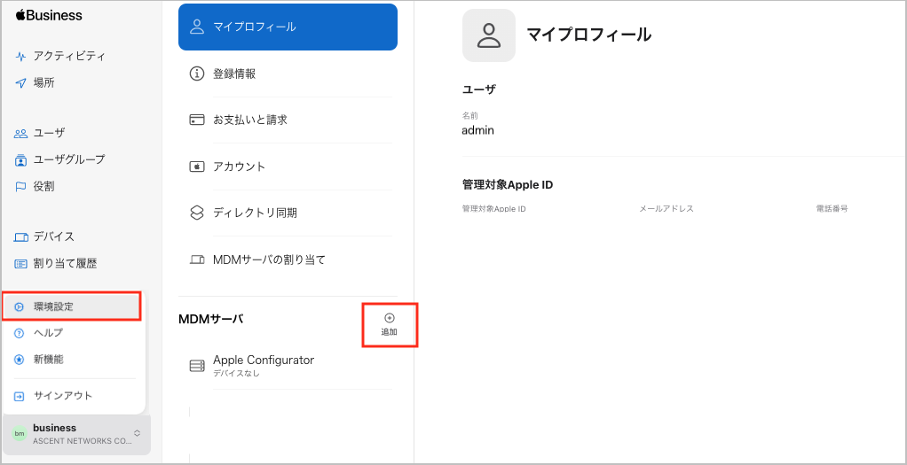Click the 環境設定 gear icon
Screen dimensions: 907x465
coord(20,306)
